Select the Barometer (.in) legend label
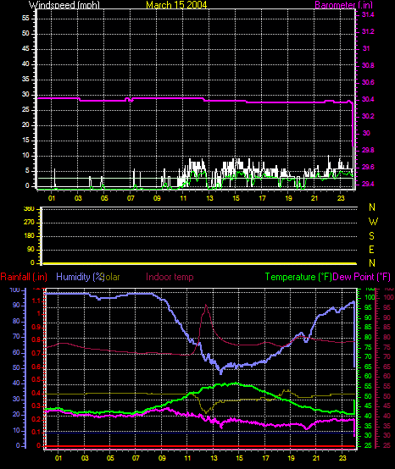395x469 pixels. tap(343, 5)
